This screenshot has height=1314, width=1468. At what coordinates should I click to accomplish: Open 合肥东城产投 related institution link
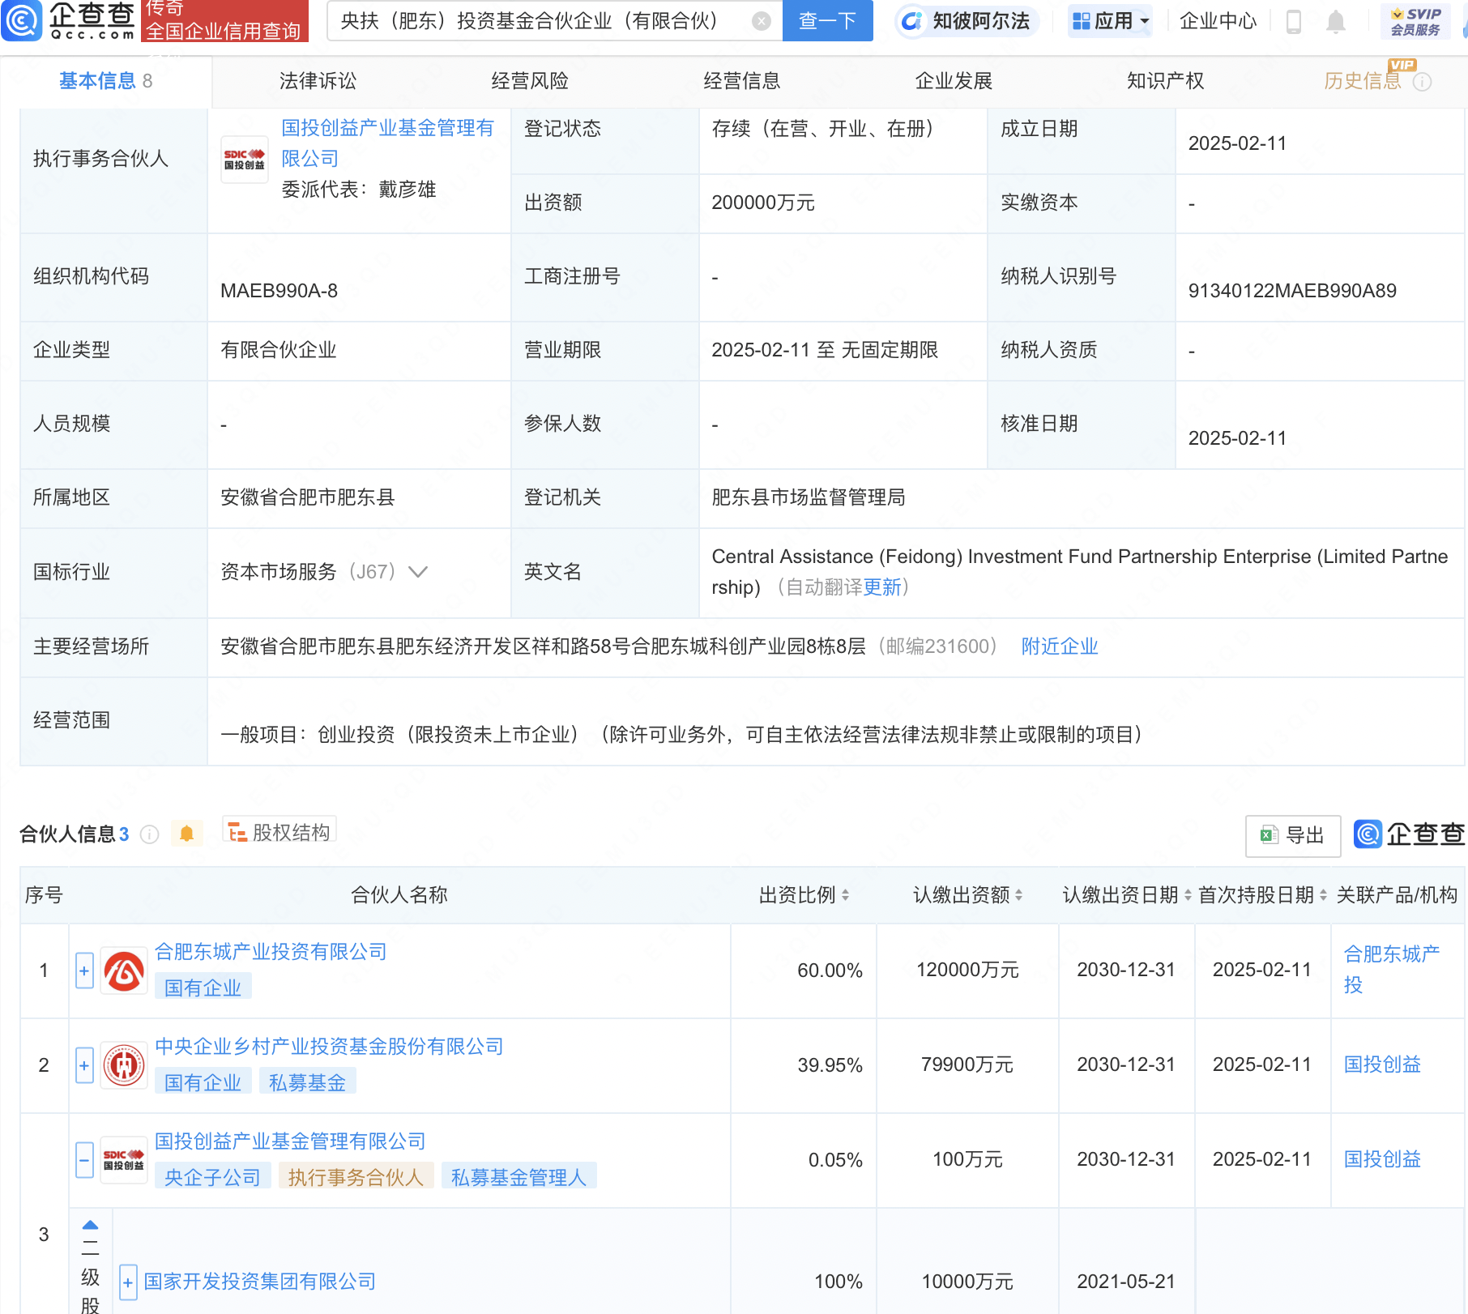coord(1391,970)
